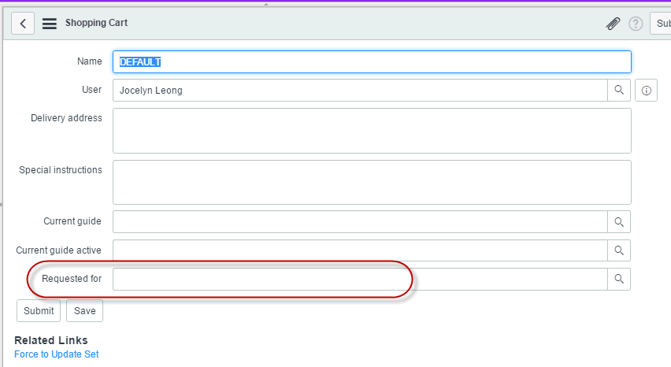671x367 pixels.
Task: Click the Special instructions label
Action: [x=61, y=170]
